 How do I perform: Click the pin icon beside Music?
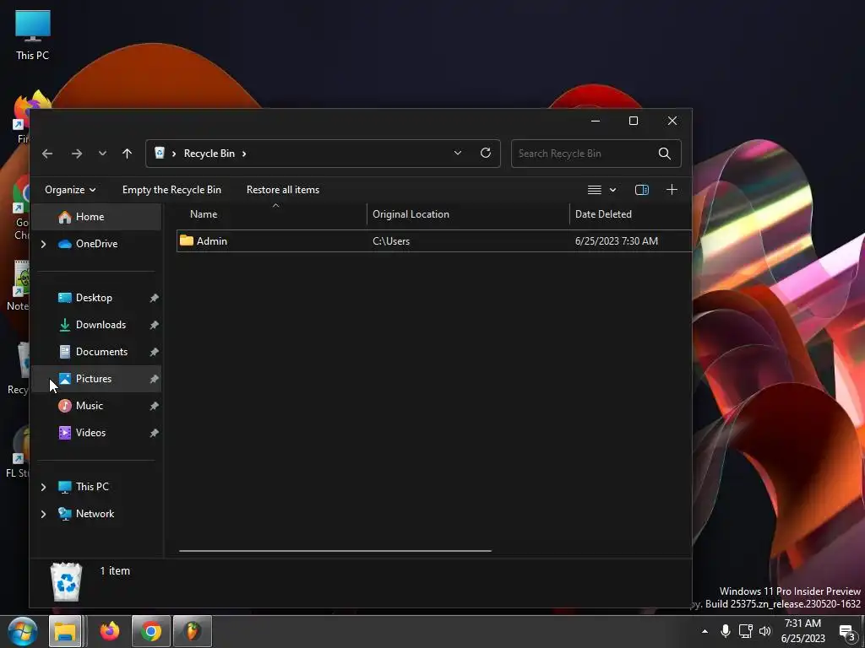point(154,406)
